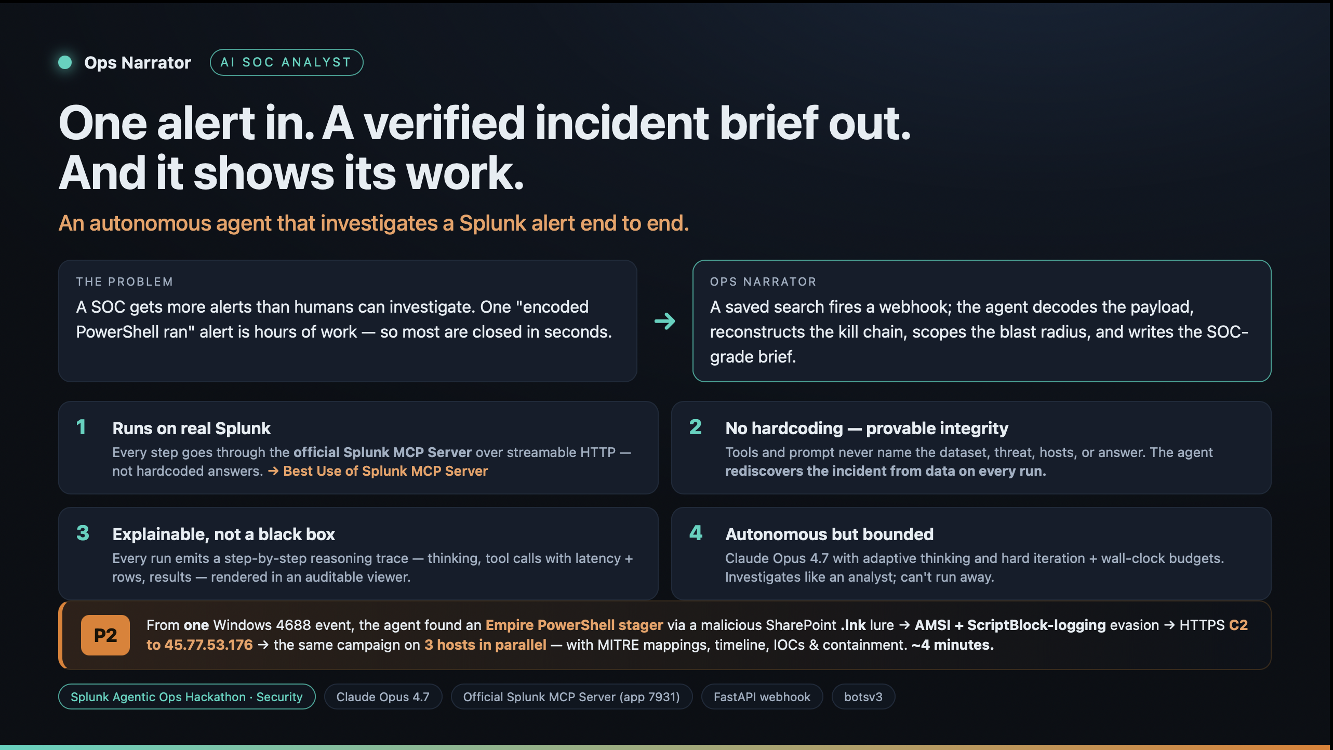Click the teal arrow between the two top cards
Image resolution: width=1333 pixels, height=750 pixels.
tap(664, 321)
